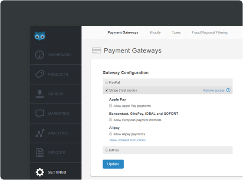The width and height of the screenshot is (243, 180).
Task: Open Fraud/Regional Filtering tab
Action: point(210,33)
